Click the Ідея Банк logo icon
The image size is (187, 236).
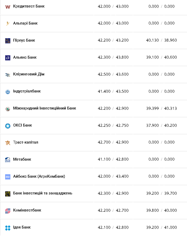point(8,228)
